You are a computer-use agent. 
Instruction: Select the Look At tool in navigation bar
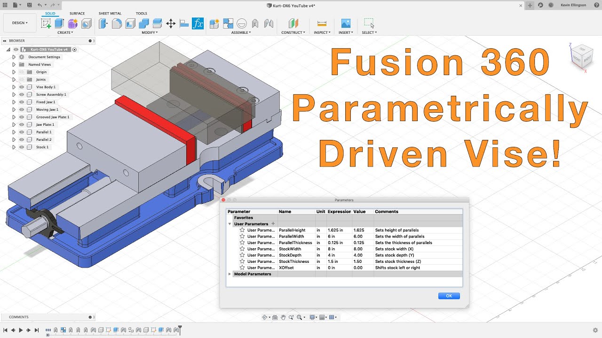pyautogui.click(x=275, y=317)
